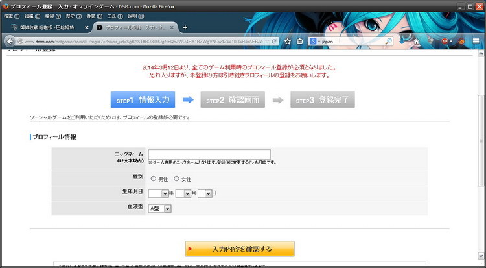Switch to the プロフィール登録 tab
The width and height of the screenshot is (486, 268).
click(135, 28)
